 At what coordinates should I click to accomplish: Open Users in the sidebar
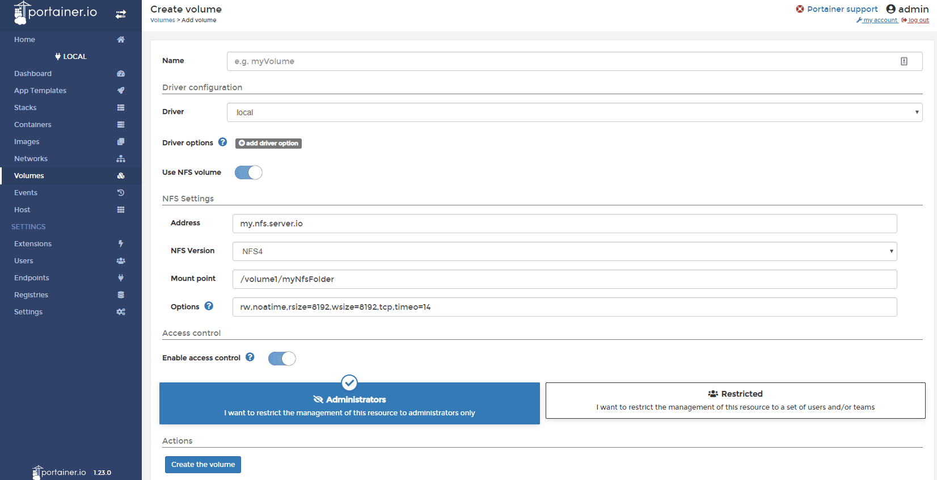(24, 261)
